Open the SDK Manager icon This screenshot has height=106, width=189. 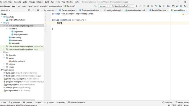click(185, 6)
